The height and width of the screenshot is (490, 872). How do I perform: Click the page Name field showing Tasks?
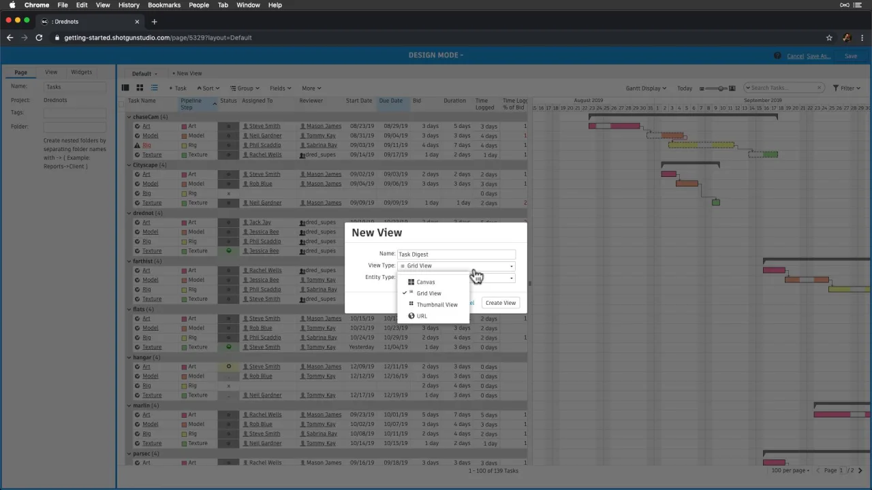click(75, 87)
